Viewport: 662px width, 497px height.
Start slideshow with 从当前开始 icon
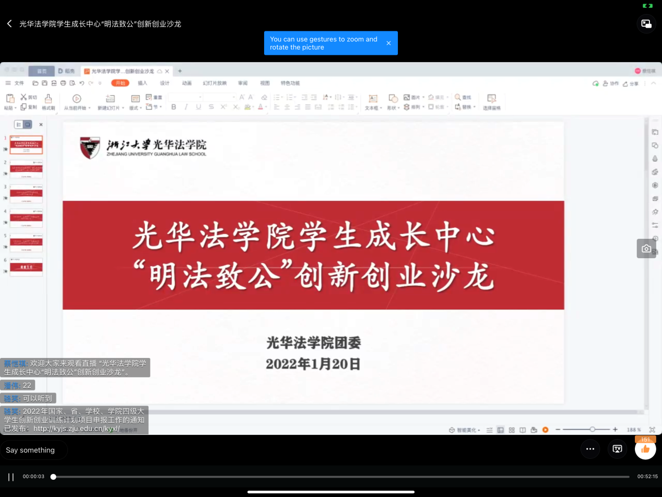(x=77, y=98)
